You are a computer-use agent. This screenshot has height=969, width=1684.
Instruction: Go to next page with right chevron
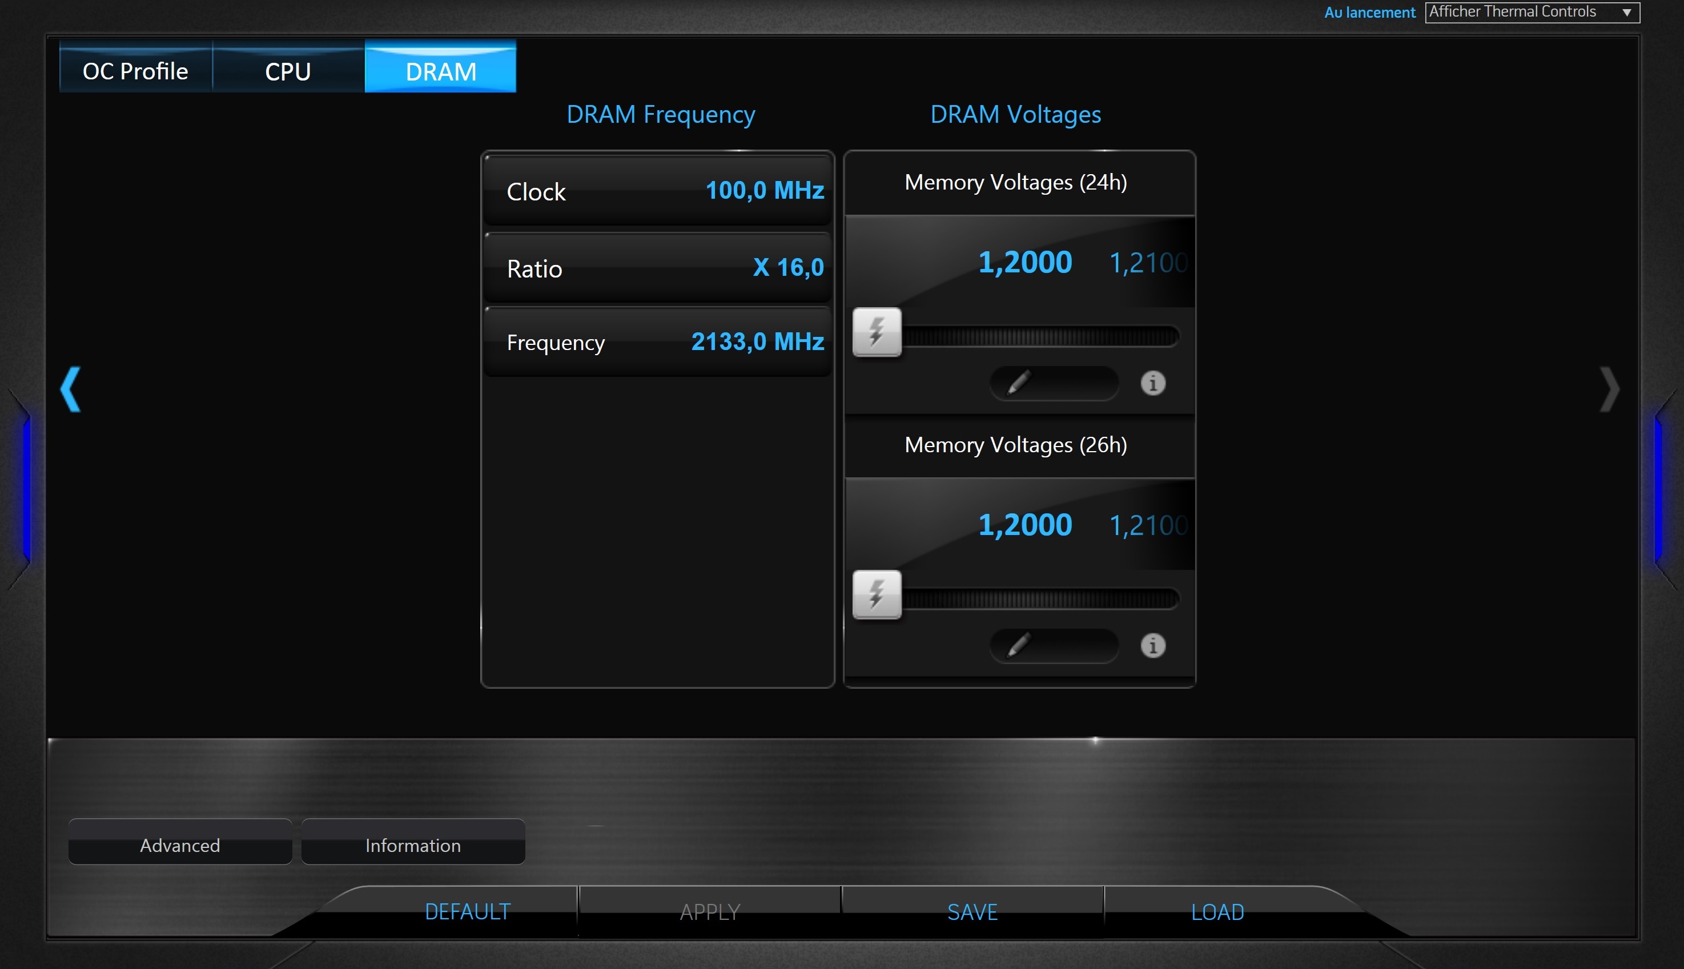[x=1609, y=389]
